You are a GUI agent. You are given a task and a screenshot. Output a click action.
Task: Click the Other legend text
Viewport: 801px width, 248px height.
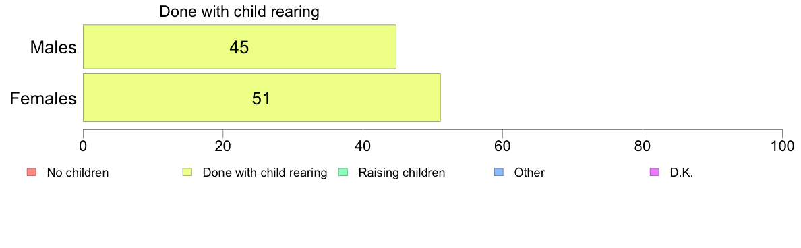tap(530, 173)
